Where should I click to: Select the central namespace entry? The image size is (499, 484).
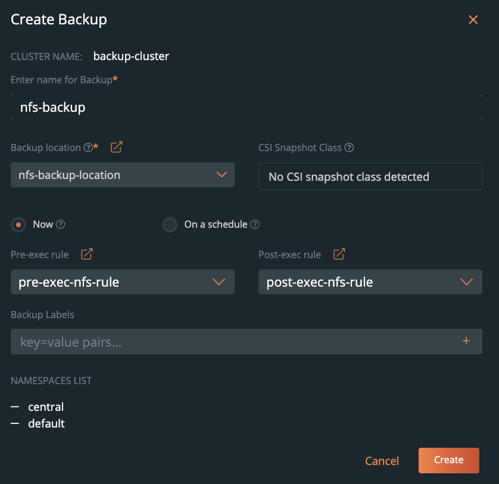pos(46,407)
